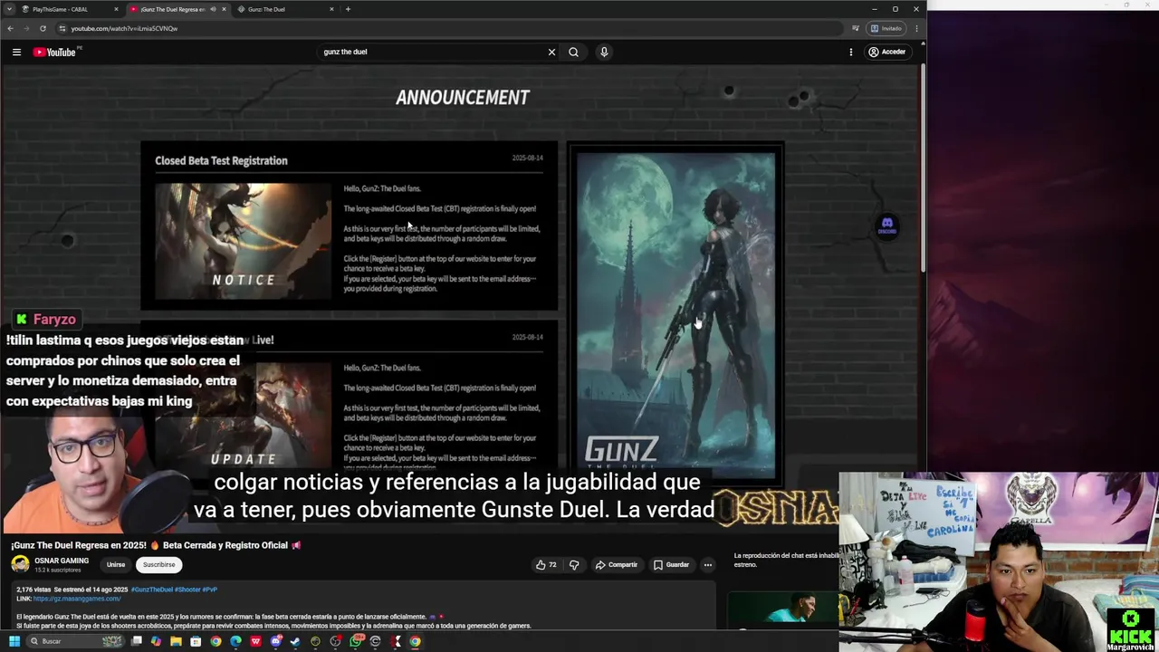1159x652 pixels.
Task: Open the YouTube settings three-dot menu
Action: [851, 52]
